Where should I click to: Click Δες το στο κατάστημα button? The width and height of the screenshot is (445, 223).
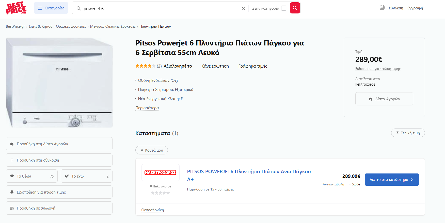coord(392,180)
